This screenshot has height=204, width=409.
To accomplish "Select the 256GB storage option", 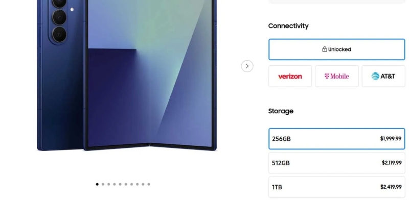I will click(x=337, y=139).
